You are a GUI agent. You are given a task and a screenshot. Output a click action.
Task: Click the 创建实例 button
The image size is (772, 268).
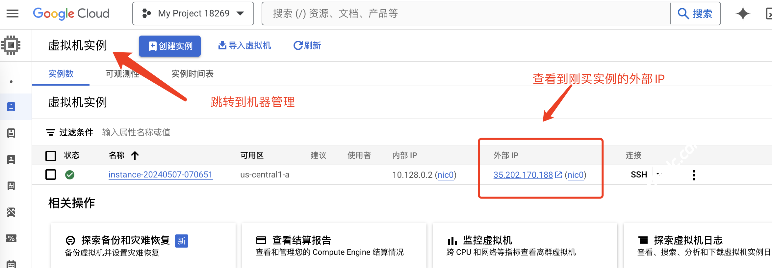pos(170,46)
